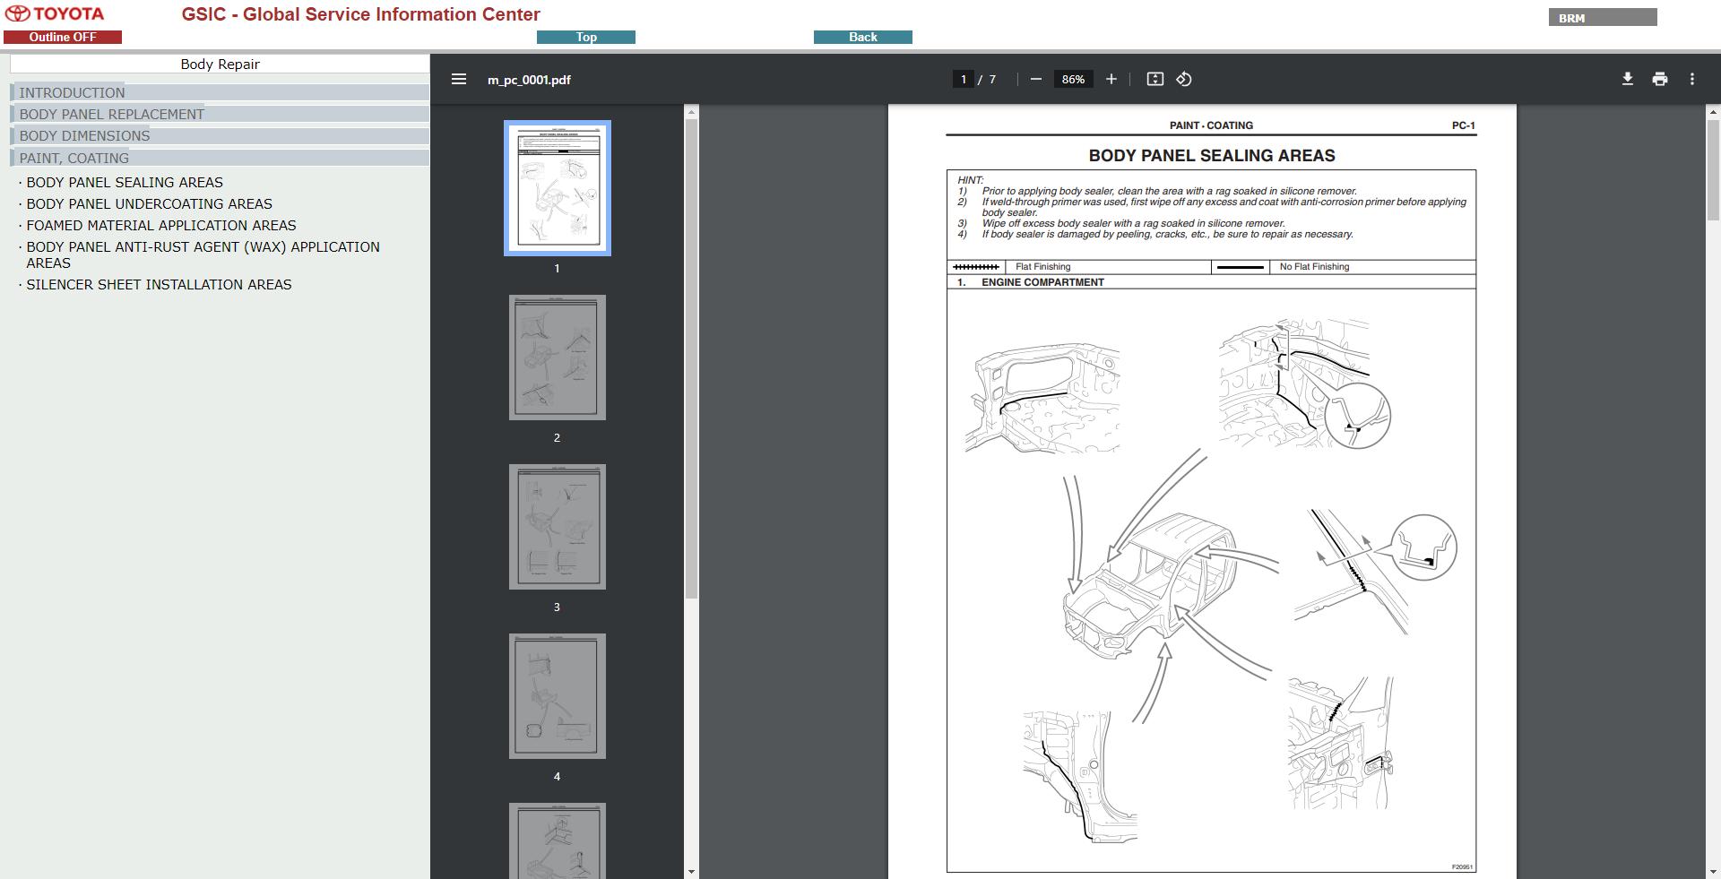Select page 3 thumbnail
The image size is (1721, 879).
558,527
